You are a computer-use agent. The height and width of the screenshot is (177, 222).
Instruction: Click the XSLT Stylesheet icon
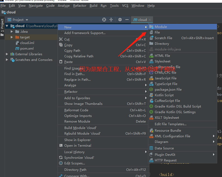pos(151,117)
